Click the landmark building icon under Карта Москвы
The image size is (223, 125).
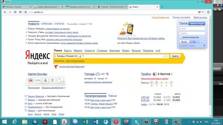pyautogui.click(x=45, y=80)
